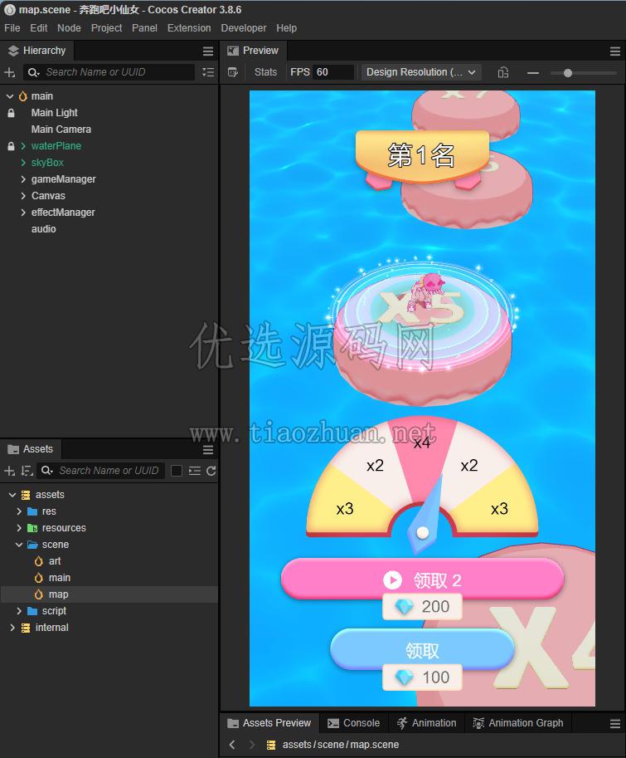Click the Hierarchy search type magnifier icon
The image size is (626, 758).
33,72
